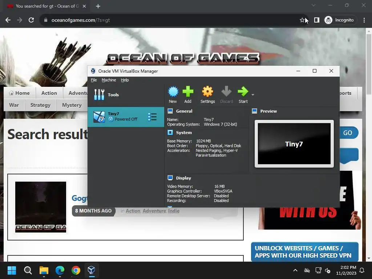This screenshot has height=279, width=372.
Task: Click the Add machine green plus icon
Action: (188, 94)
